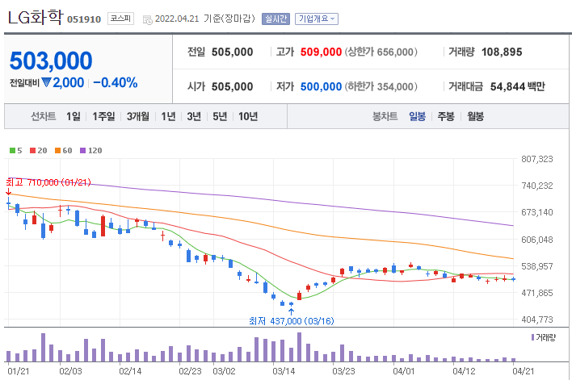This screenshot has width=572, height=380.
Task: Click the 최고 710,000 (01/21) chart label
Action: pyautogui.click(x=48, y=182)
